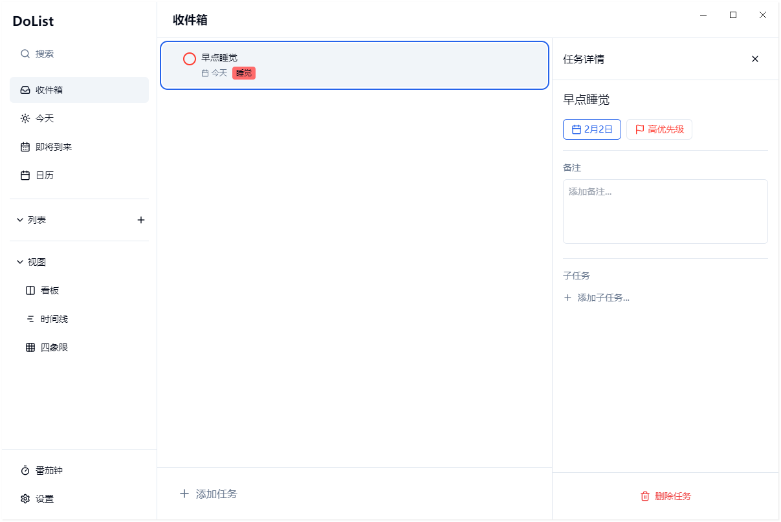
Task: Mark task 早点睡觉 as complete
Action: (189, 58)
